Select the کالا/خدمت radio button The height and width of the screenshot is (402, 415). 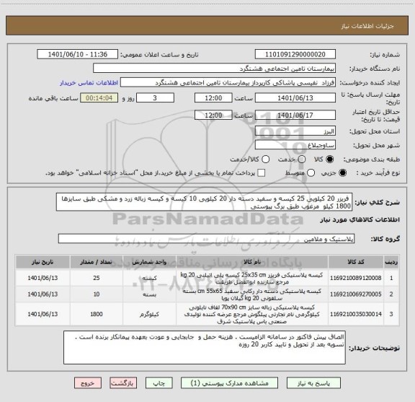[x=265, y=159]
